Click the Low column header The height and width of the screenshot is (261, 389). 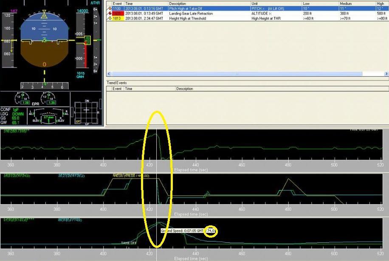(x=320, y=4)
